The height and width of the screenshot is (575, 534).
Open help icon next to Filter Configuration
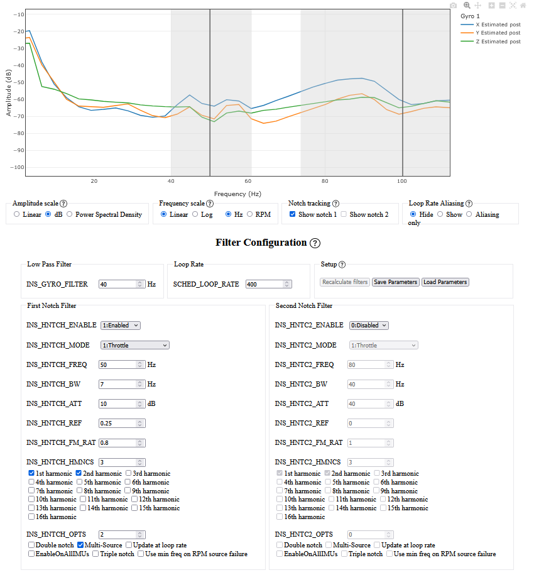[315, 243]
